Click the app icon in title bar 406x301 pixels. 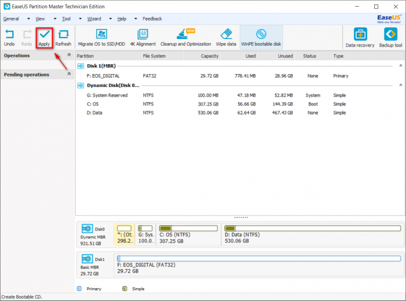(7, 7)
